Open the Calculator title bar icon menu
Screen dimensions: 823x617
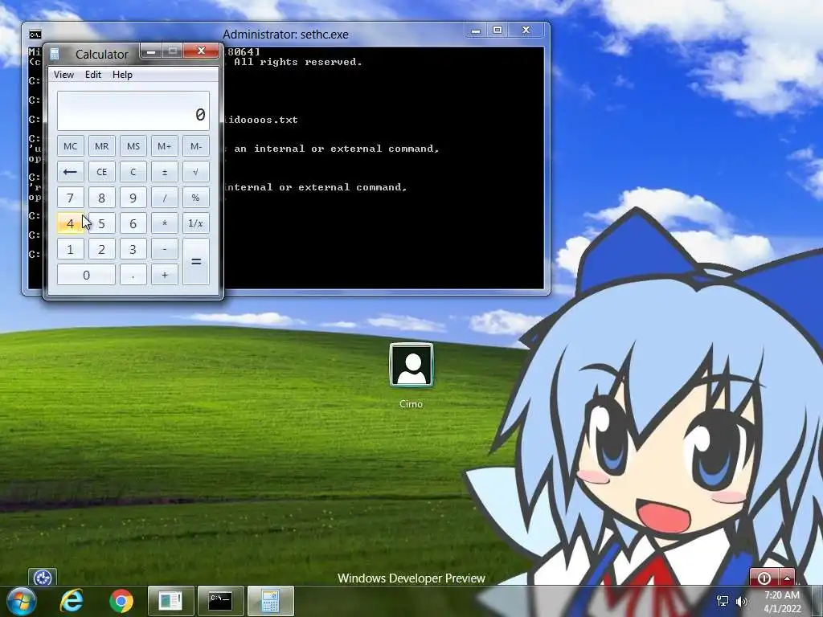54,54
